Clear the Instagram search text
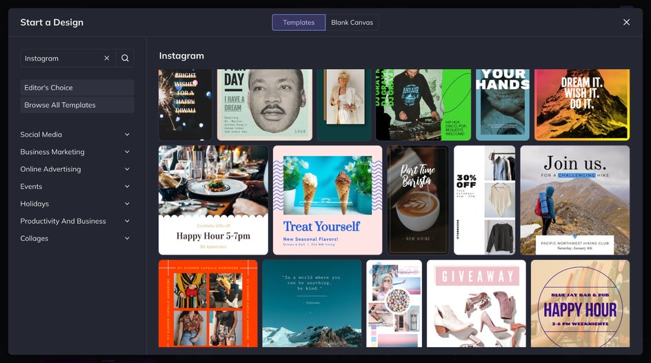Image resolution: width=651 pixels, height=363 pixels. (x=106, y=59)
